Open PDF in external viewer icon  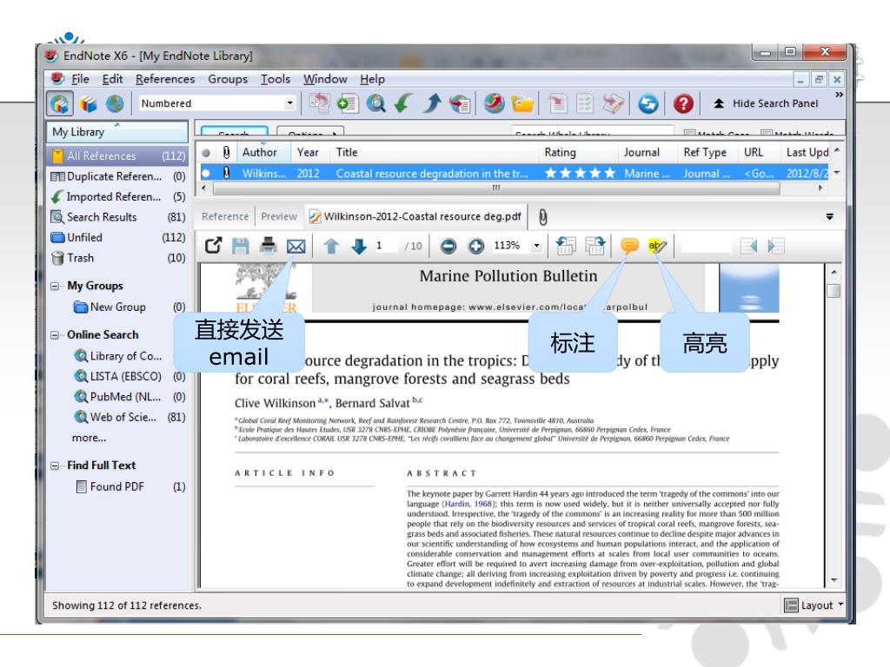click(x=213, y=246)
